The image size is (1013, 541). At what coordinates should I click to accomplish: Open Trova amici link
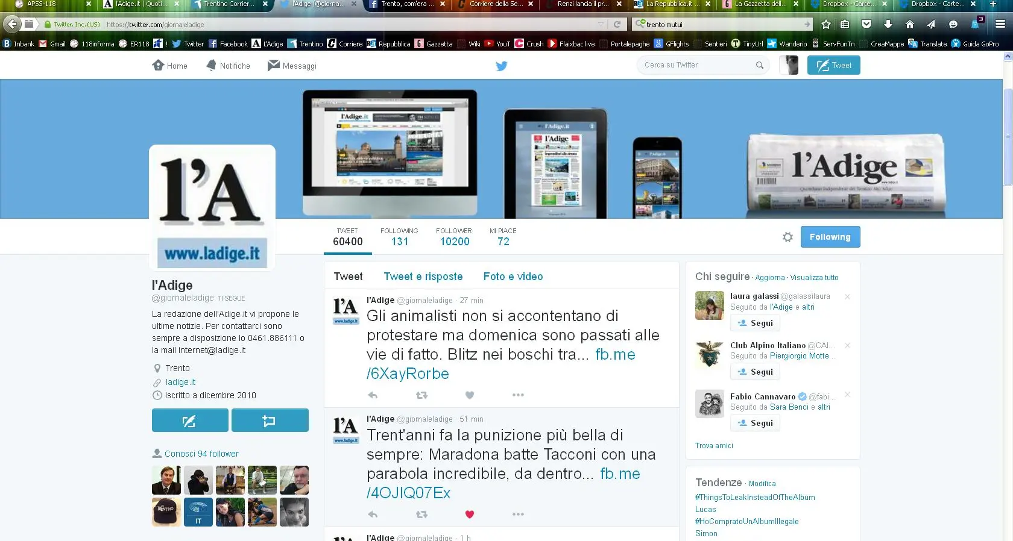[714, 446]
